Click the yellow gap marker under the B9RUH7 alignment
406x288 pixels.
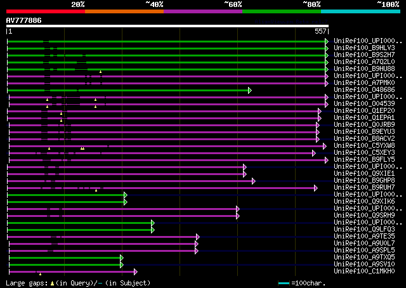click(x=96, y=190)
